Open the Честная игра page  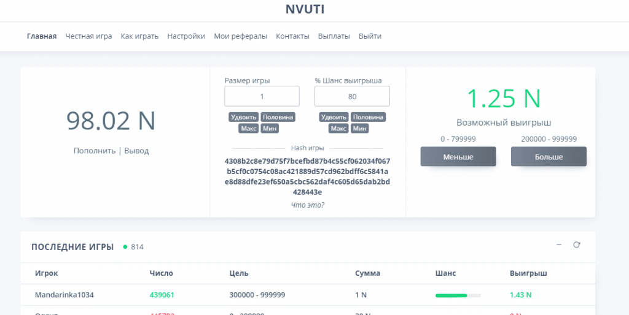88,36
